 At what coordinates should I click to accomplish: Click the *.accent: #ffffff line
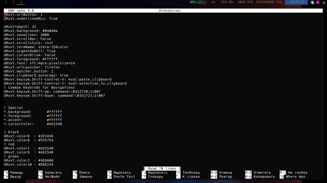click(x=33, y=120)
